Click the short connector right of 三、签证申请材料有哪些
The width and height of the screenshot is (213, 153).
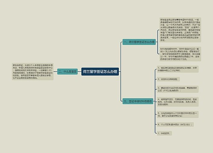[154, 101]
